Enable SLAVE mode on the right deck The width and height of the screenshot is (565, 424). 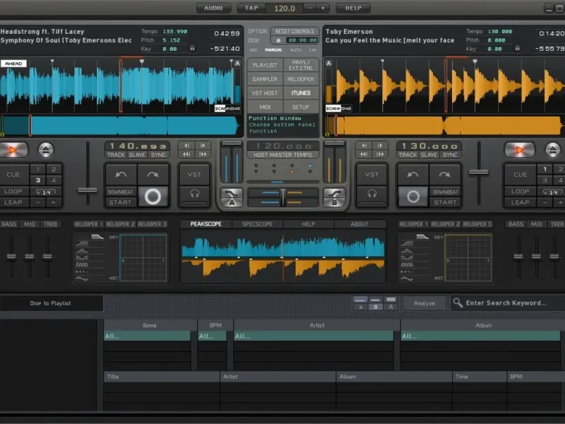pos(429,155)
